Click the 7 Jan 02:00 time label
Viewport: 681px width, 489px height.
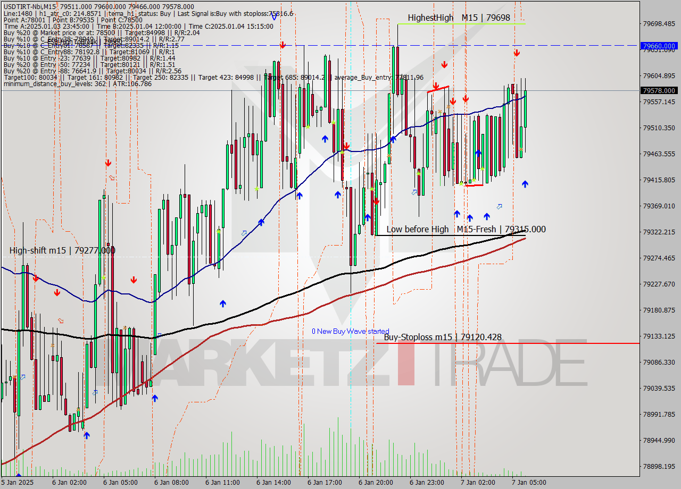478,483
